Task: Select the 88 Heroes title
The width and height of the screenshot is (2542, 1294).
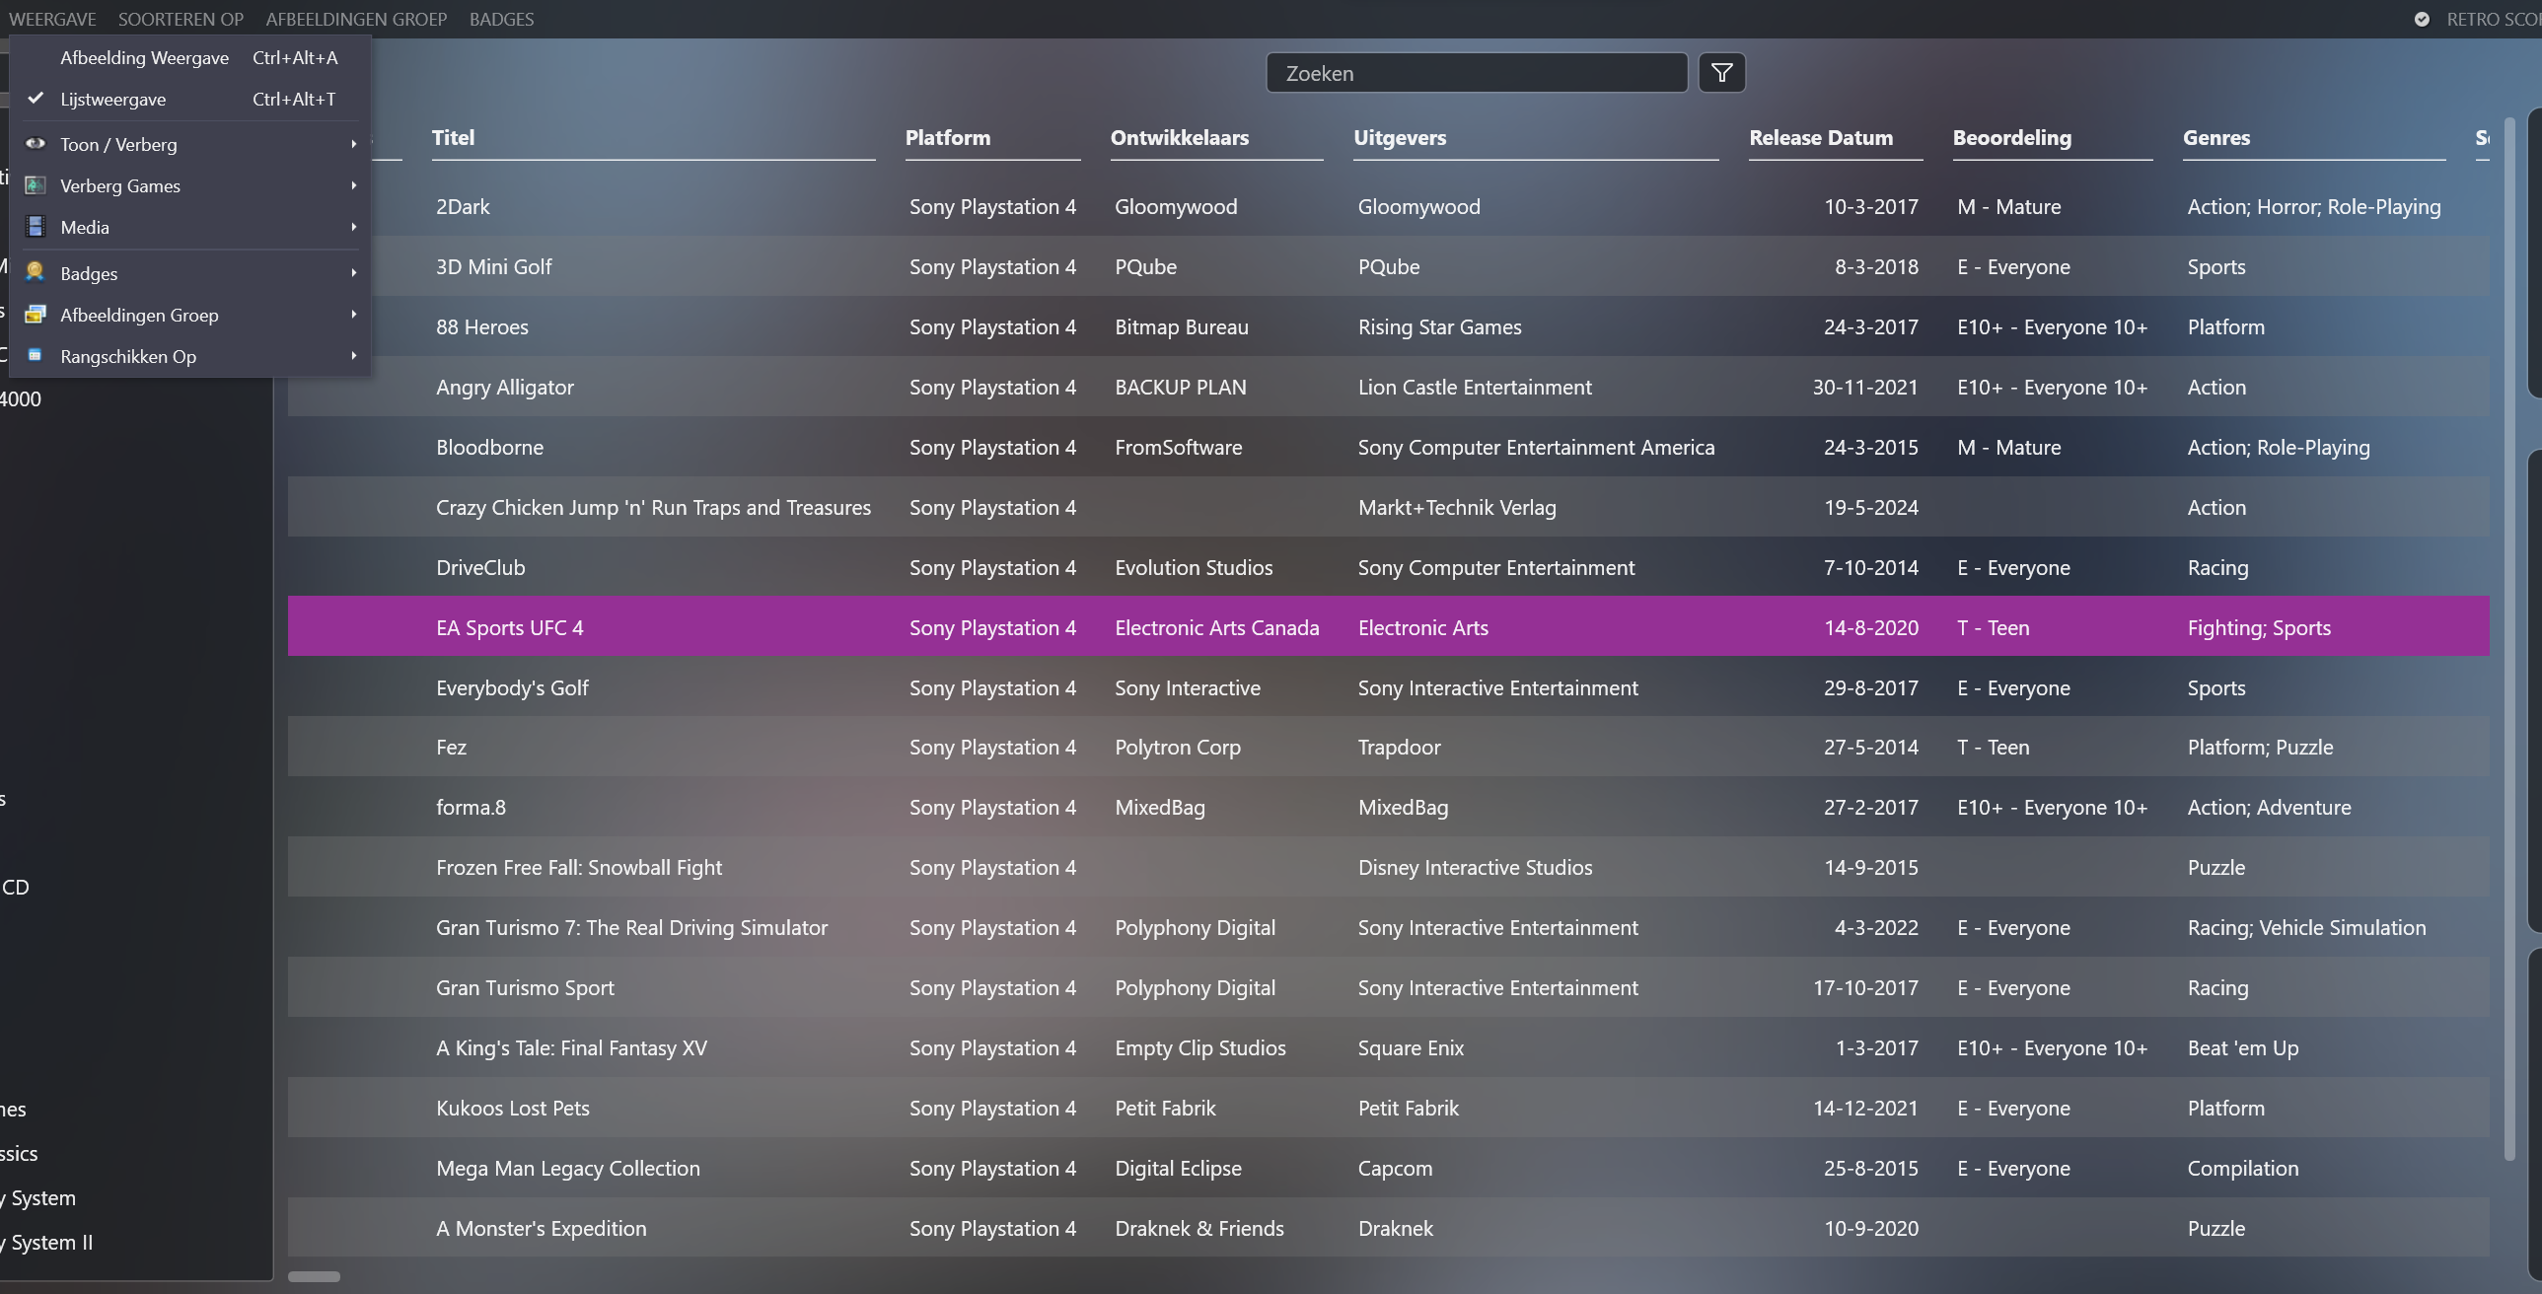Action: pyautogui.click(x=481, y=326)
